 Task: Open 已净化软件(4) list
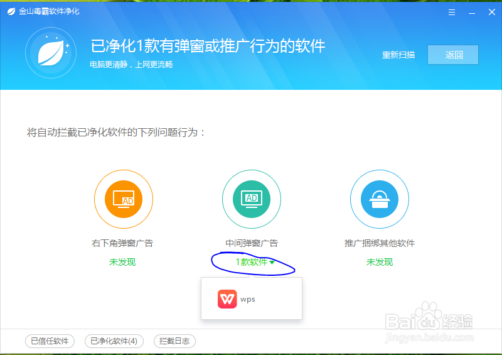pyautogui.click(x=114, y=341)
